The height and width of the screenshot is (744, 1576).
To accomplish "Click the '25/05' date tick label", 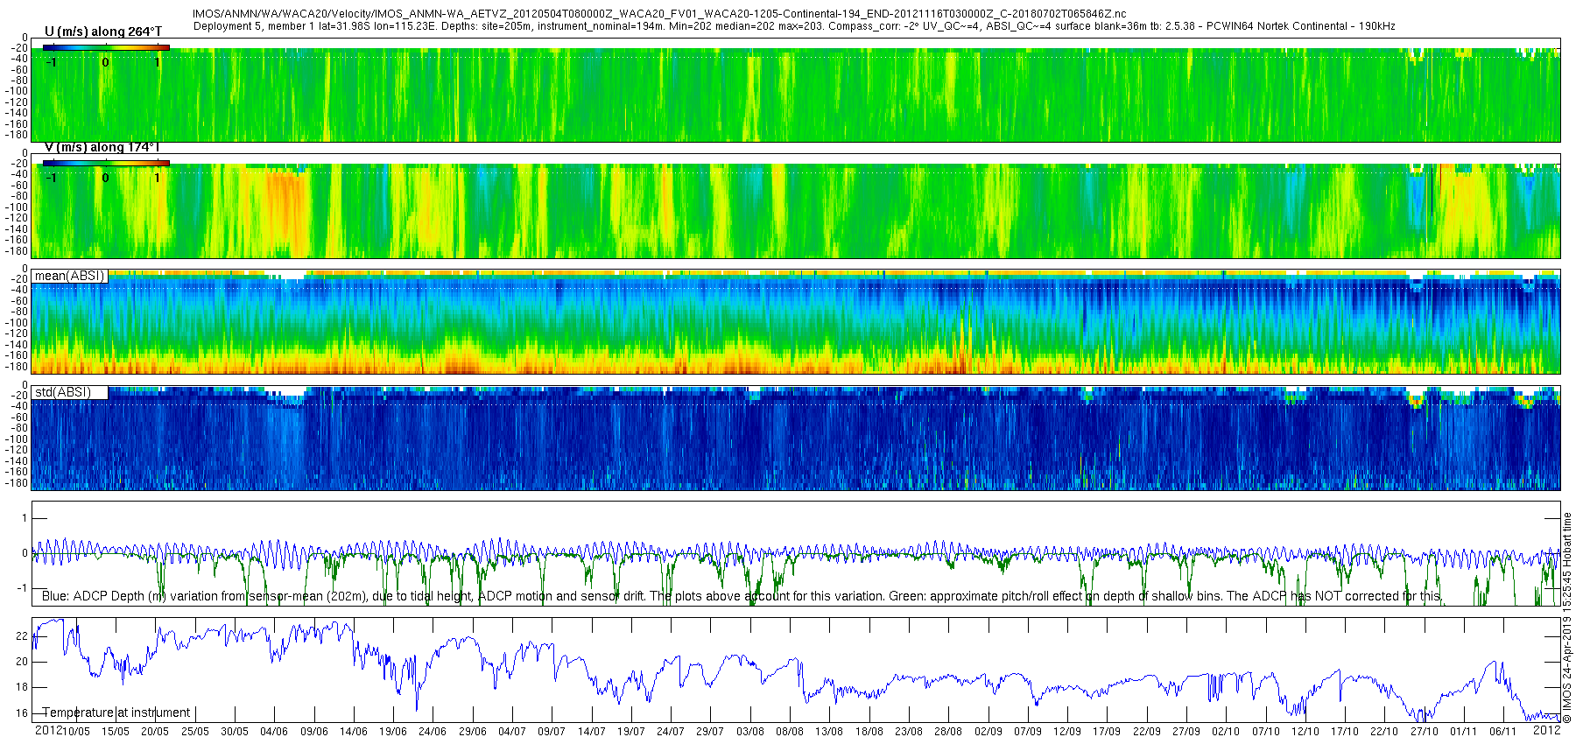I will (194, 731).
